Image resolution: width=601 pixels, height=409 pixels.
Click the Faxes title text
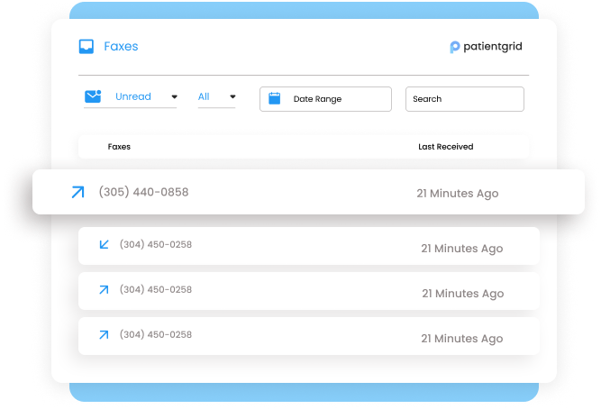pyautogui.click(x=121, y=46)
